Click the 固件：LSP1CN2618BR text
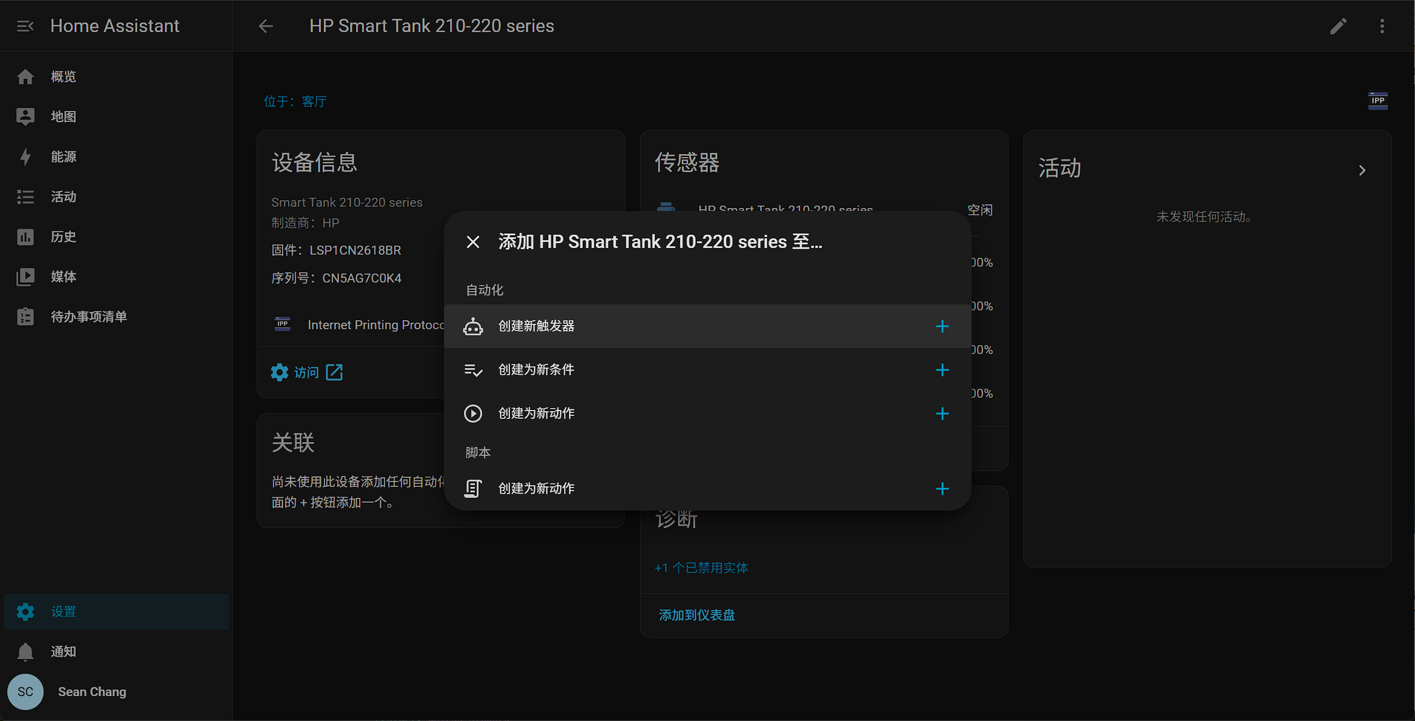 [337, 250]
